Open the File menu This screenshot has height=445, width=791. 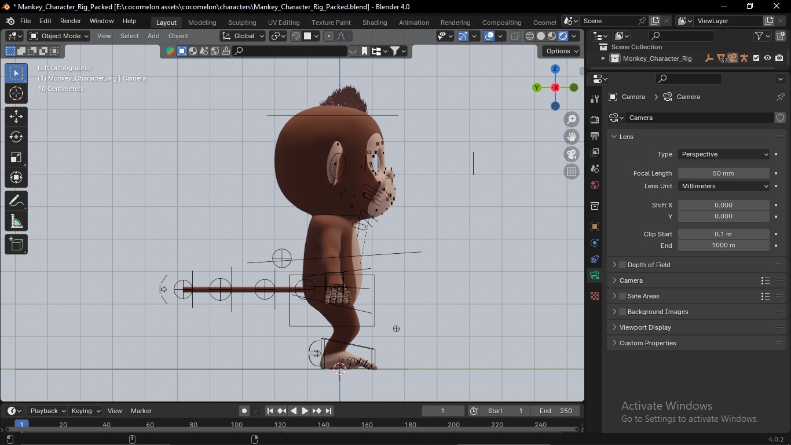(x=25, y=21)
